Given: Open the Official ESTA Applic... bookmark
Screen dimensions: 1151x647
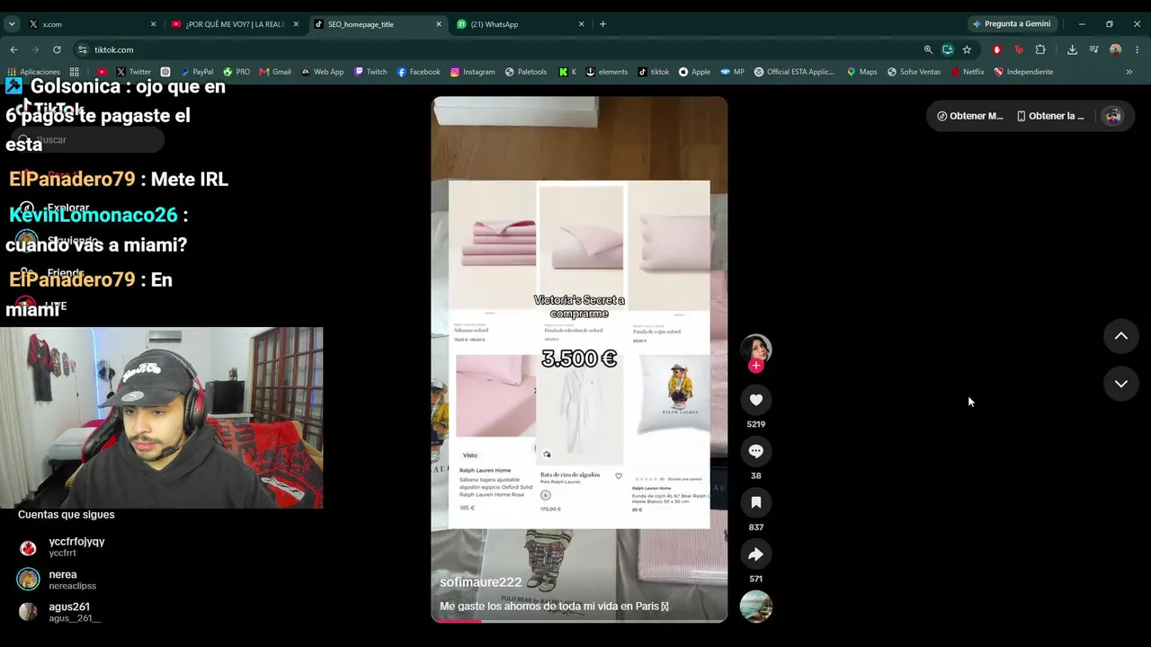Looking at the screenshot, I should point(794,72).
